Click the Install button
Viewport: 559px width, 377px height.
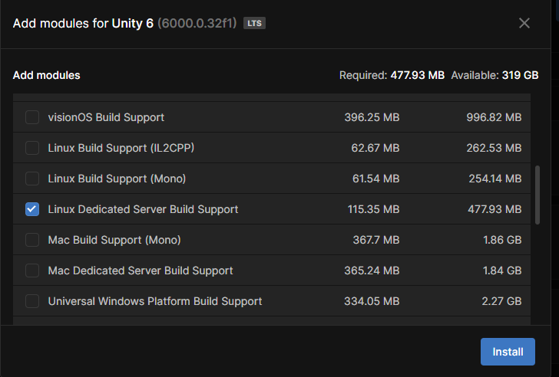pyautogui.click(x=508, y=352)
